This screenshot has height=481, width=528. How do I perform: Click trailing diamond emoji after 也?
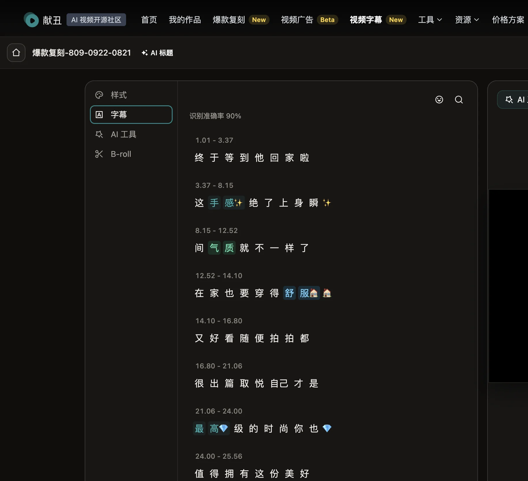[327, 428]
